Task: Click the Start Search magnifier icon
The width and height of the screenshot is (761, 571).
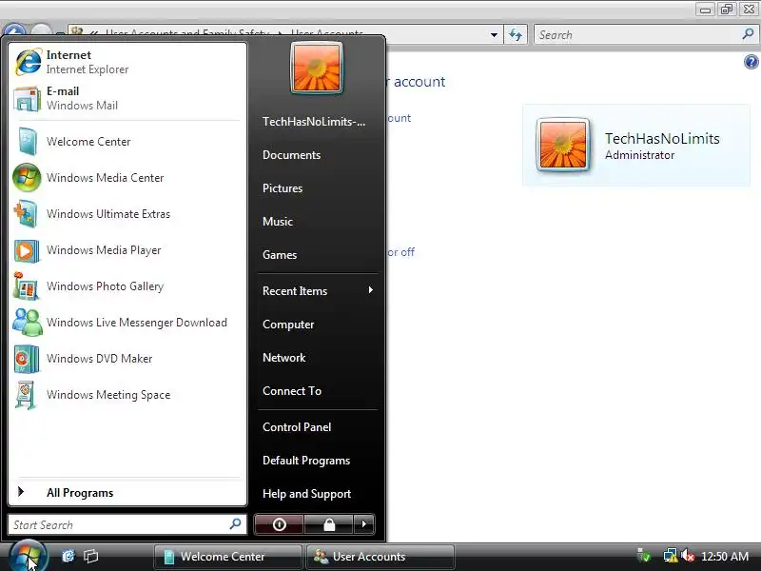Action: [x=235, y=523]
